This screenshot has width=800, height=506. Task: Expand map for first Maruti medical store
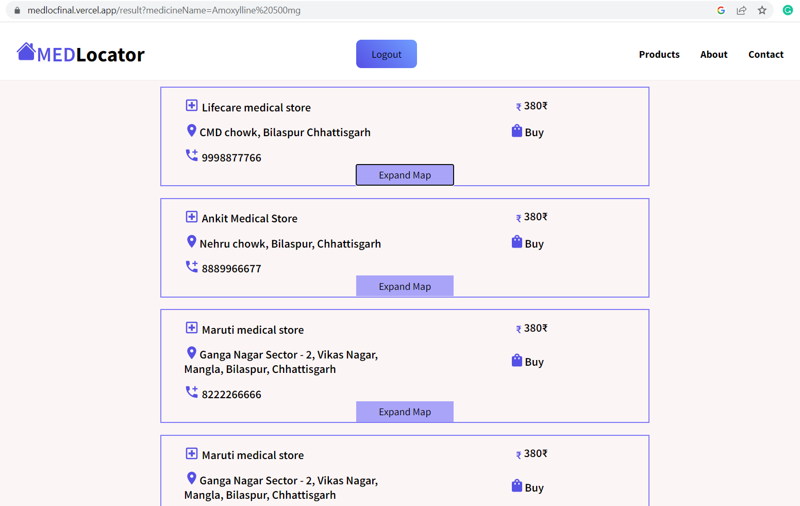[405, 412]
